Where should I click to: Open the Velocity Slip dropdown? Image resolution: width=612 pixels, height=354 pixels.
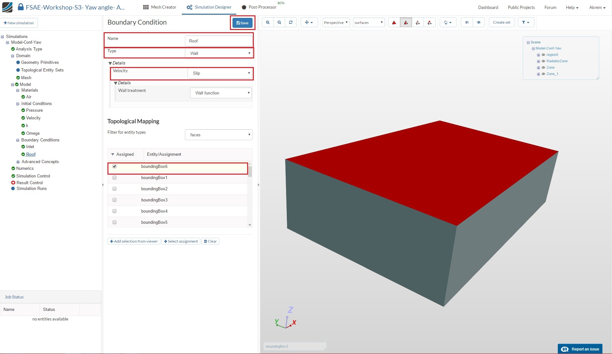pos(220,73)
